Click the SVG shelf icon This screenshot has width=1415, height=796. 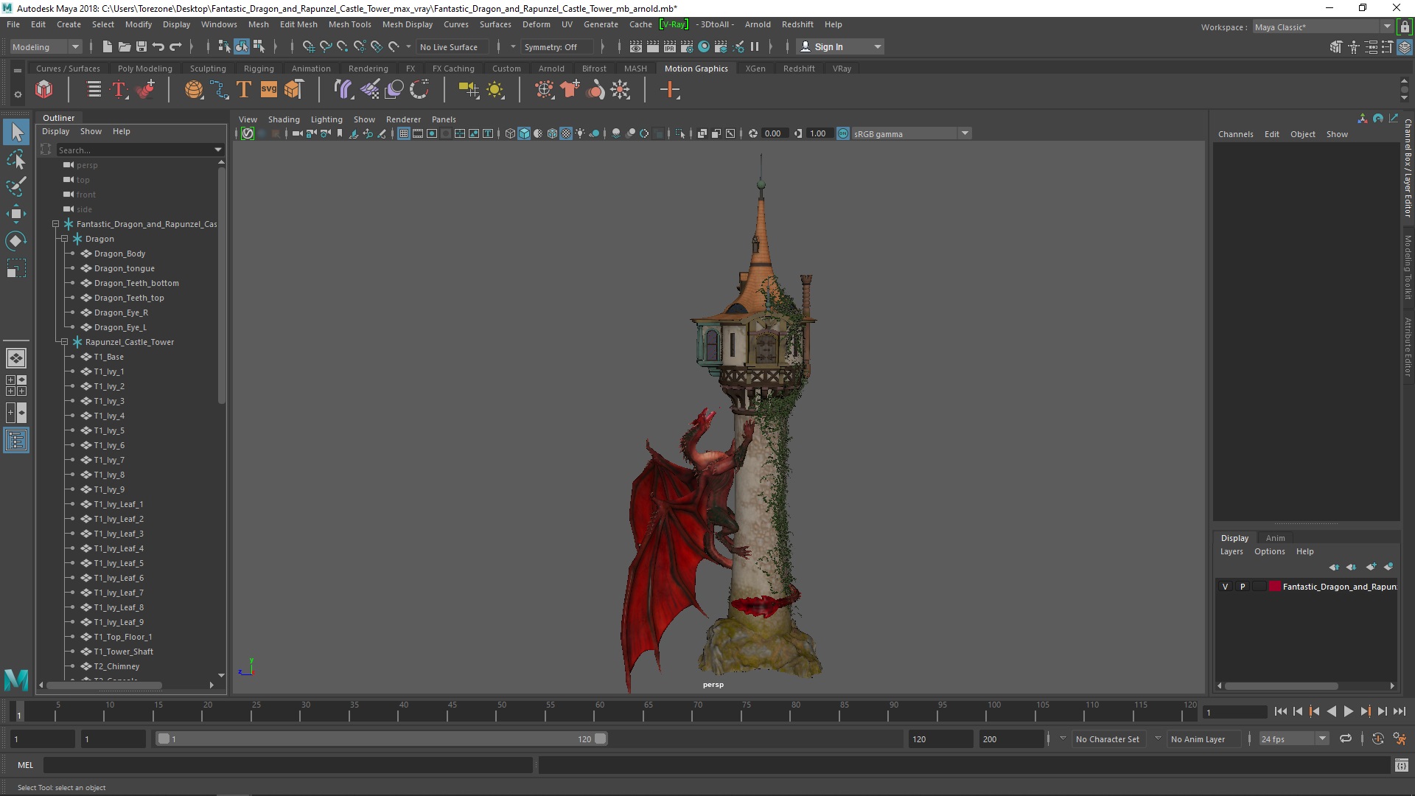coord(269,90)
